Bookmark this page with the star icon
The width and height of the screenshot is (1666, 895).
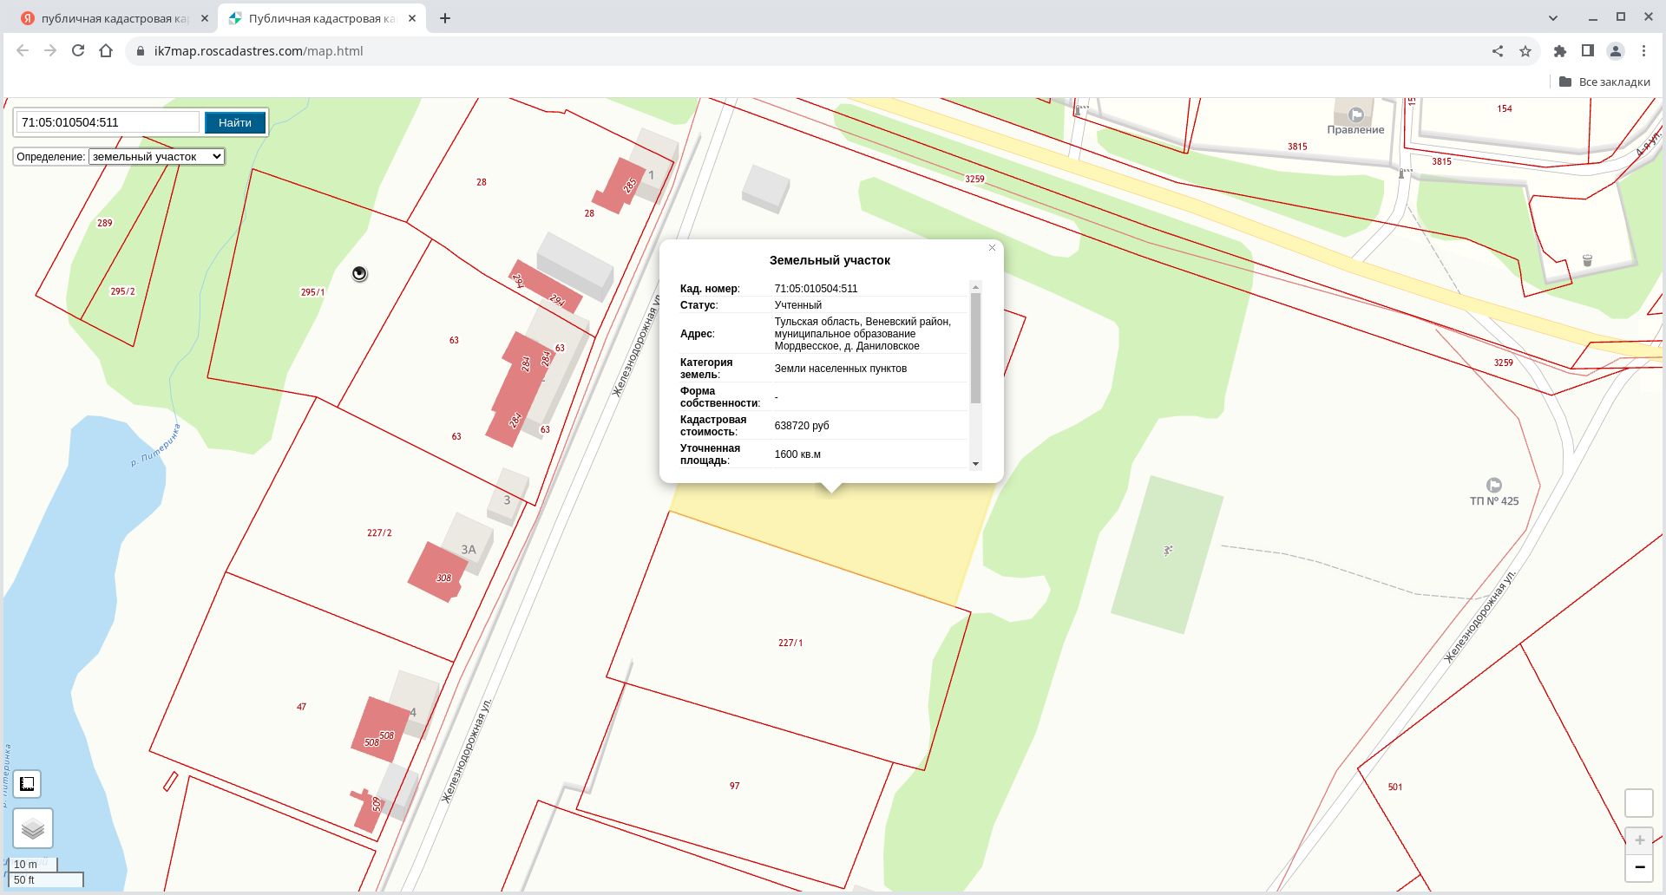point(1525,51)
